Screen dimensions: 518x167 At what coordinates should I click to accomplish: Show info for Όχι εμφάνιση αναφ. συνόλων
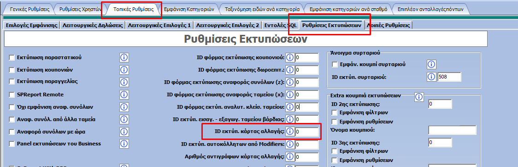(x=124, y=107)
